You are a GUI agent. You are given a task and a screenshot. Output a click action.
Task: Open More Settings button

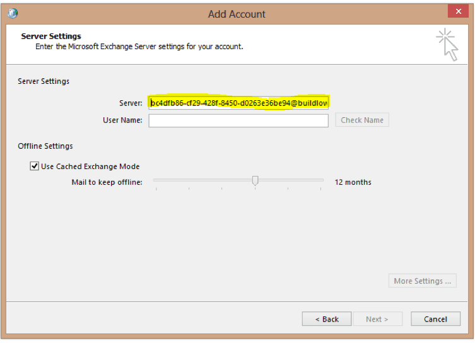(422, 281)
